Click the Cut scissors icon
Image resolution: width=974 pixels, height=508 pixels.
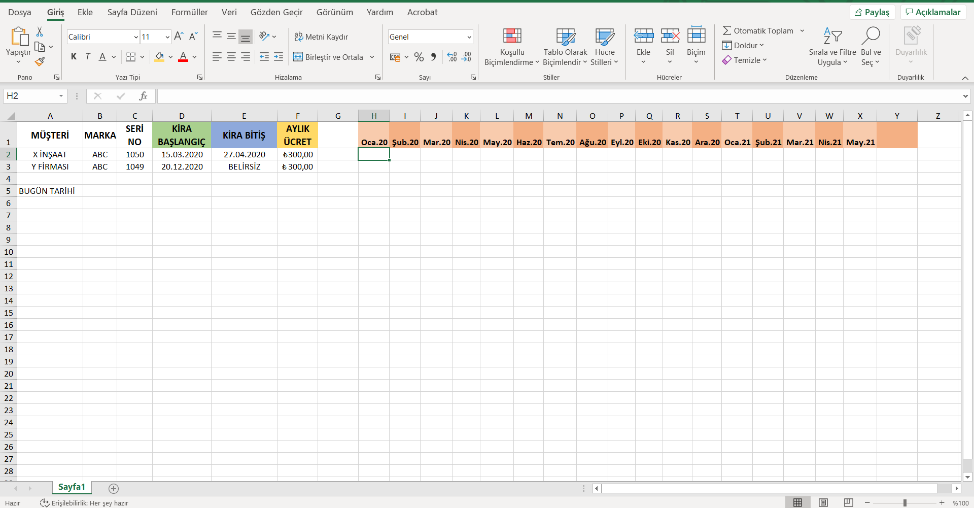click(x=40, y=32)
